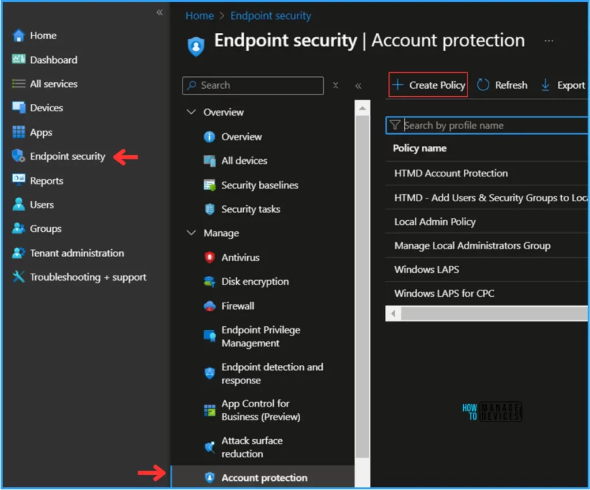The image size is (590, 490).
Task: Open Tenant administration menu item
Action: 77,253
